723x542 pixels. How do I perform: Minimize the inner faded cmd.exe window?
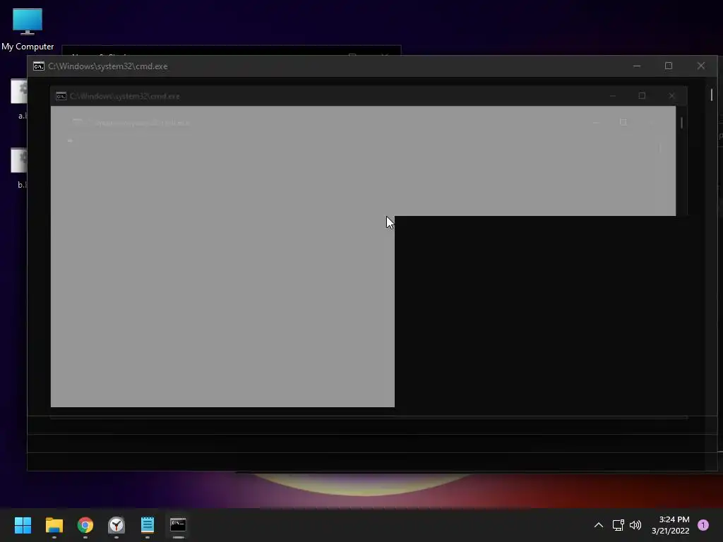point(613,95)
